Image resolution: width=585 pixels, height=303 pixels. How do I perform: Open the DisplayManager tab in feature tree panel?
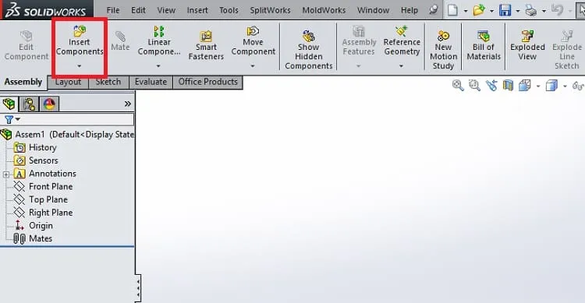point(49,104)
